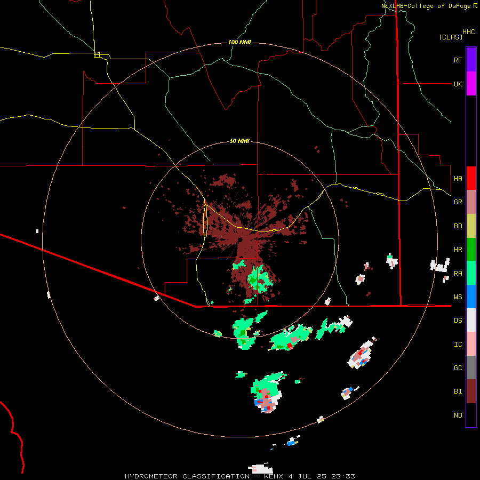Viewport: 480px width, 480px height.
Task: Click the GR legend label
Action: pos(458,202)
